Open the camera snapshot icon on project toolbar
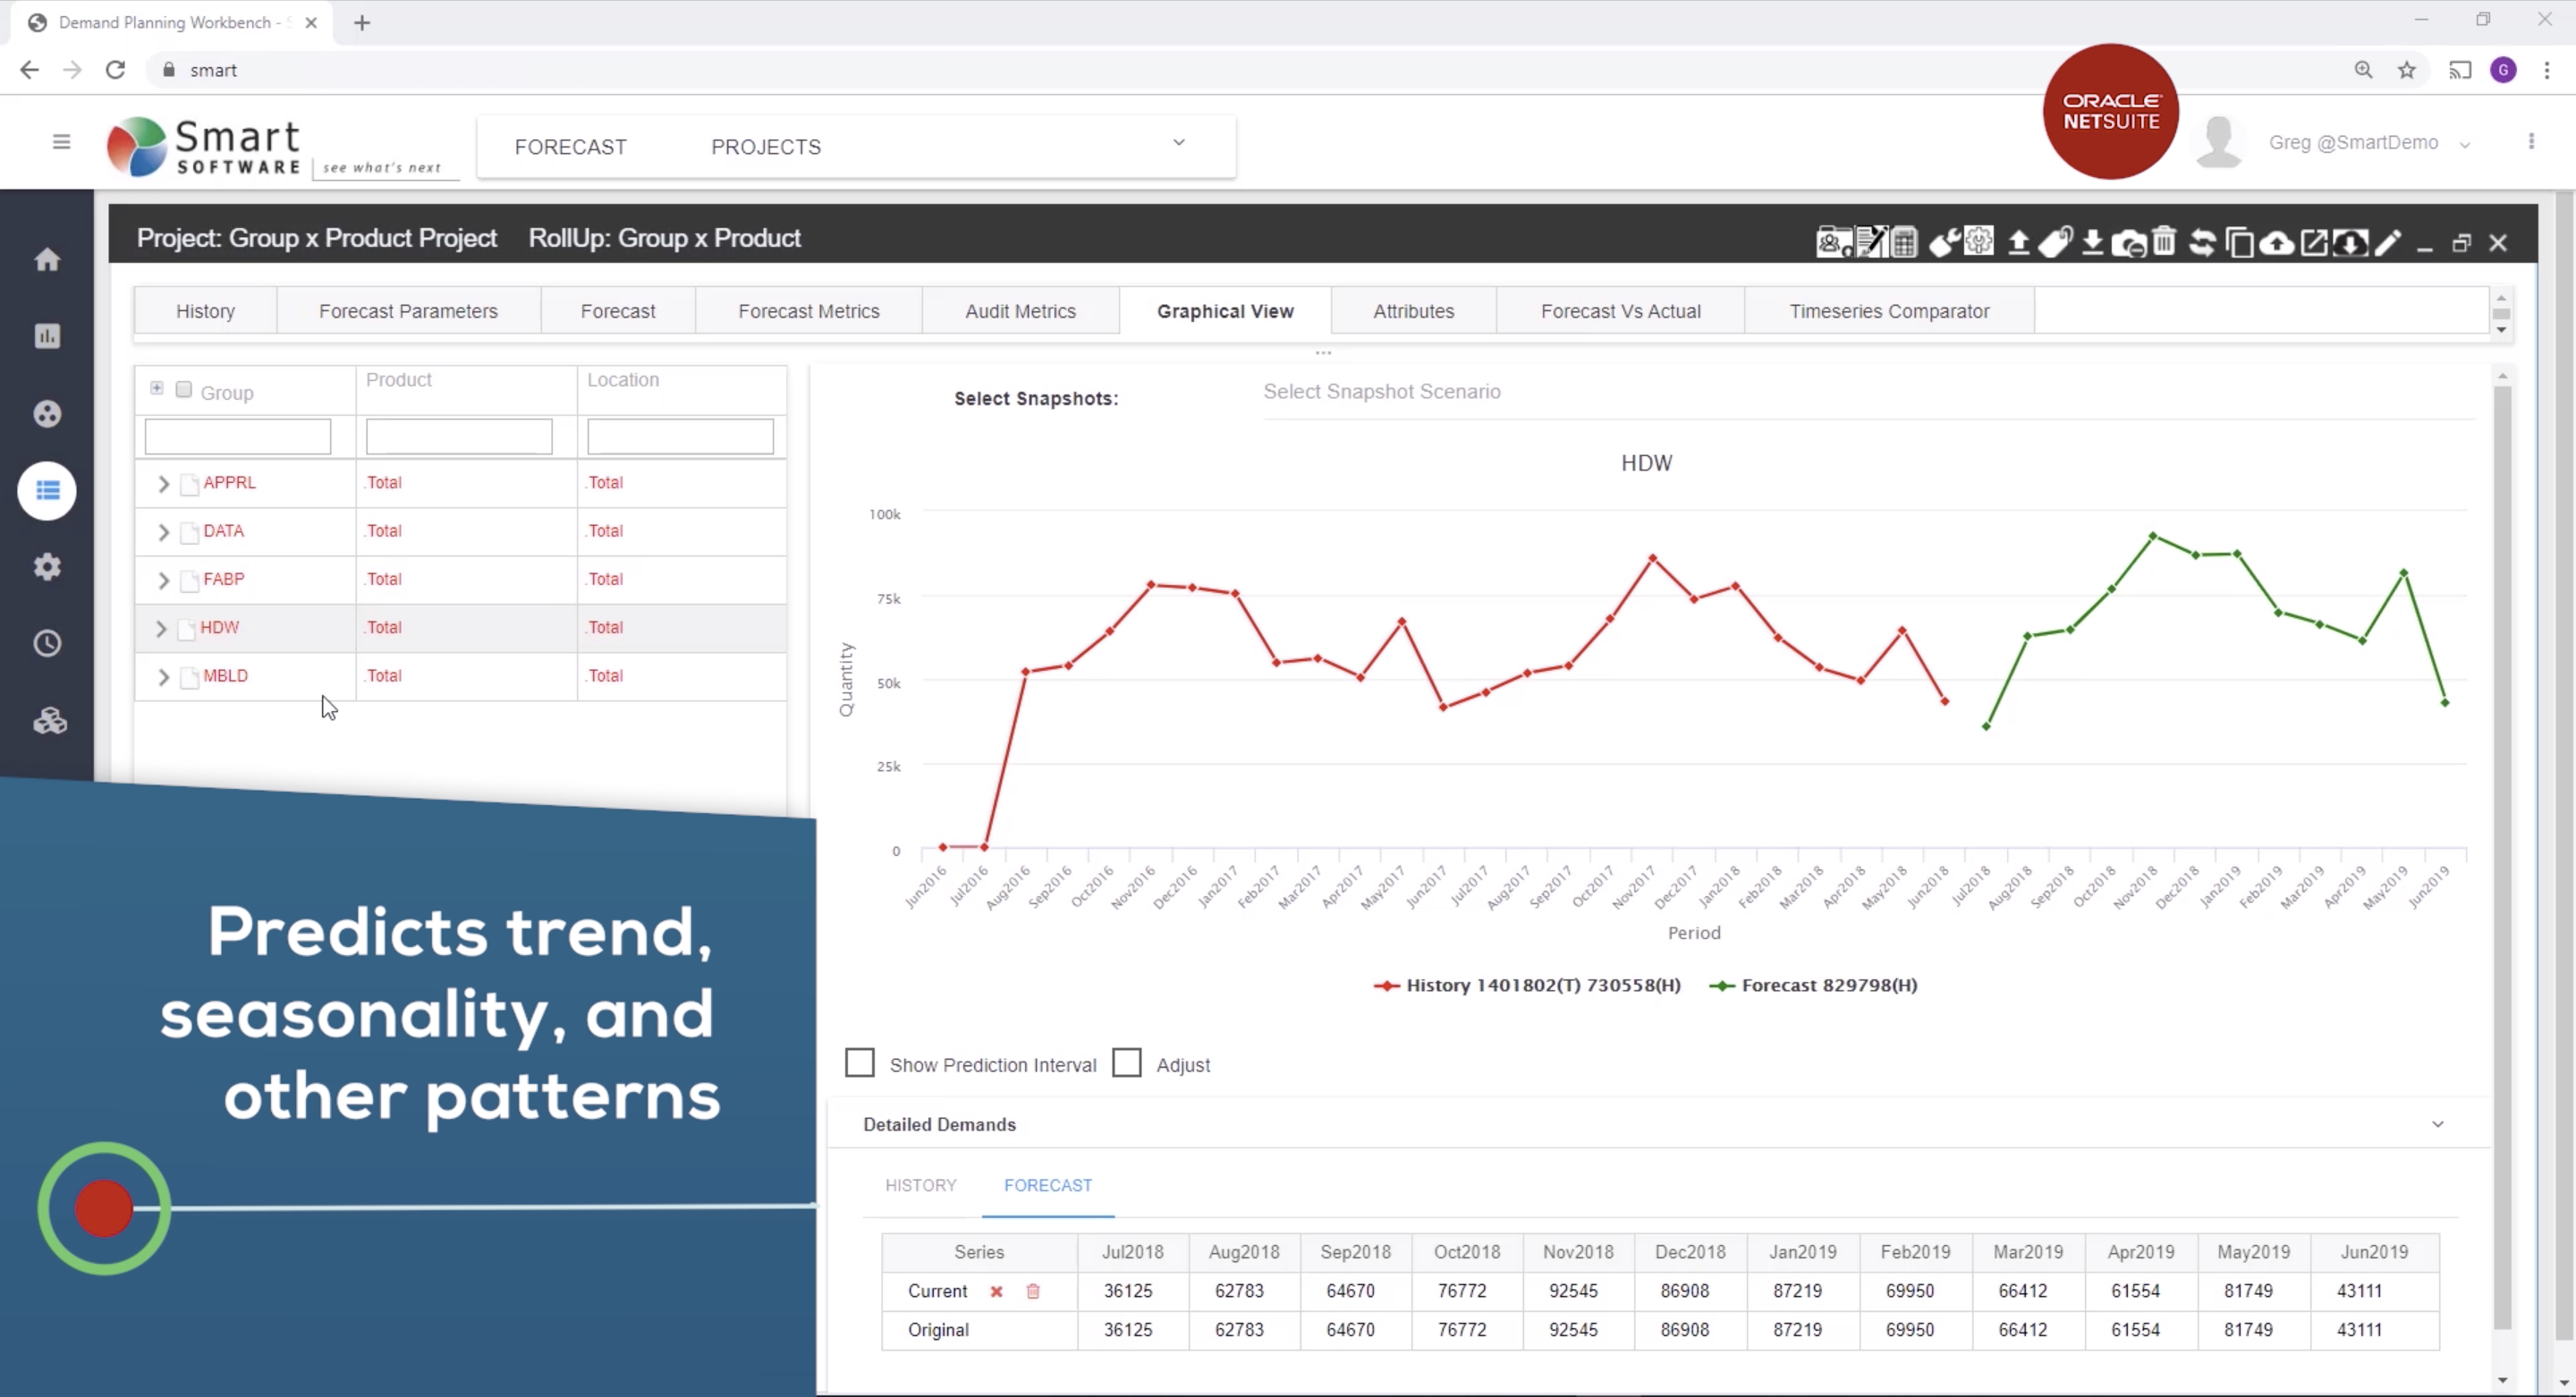The width and height of the screenshot is (2576, 1397). [x=2129, y=242]
